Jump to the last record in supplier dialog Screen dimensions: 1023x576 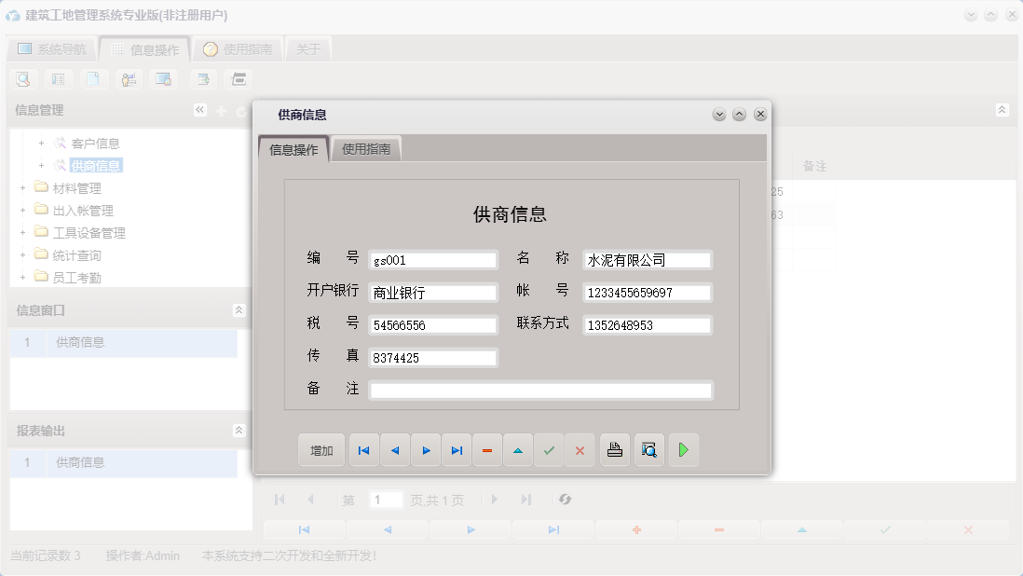[x=457, y=450]
